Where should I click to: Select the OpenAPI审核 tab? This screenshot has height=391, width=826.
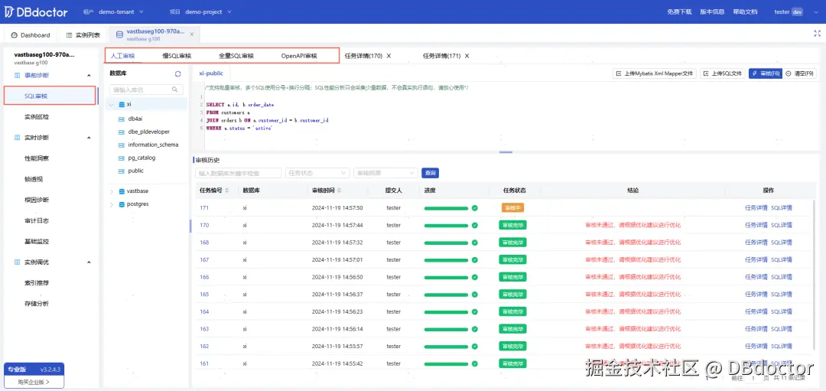299,55
